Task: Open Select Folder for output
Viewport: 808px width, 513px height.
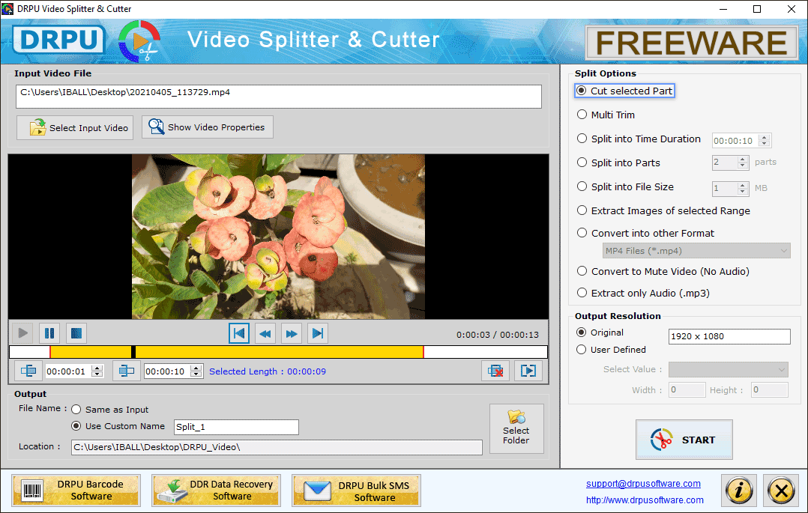Action: [x=516, y=428]
